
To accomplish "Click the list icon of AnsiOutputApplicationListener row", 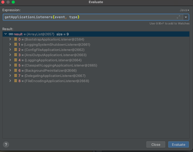I will pos(16,55).
